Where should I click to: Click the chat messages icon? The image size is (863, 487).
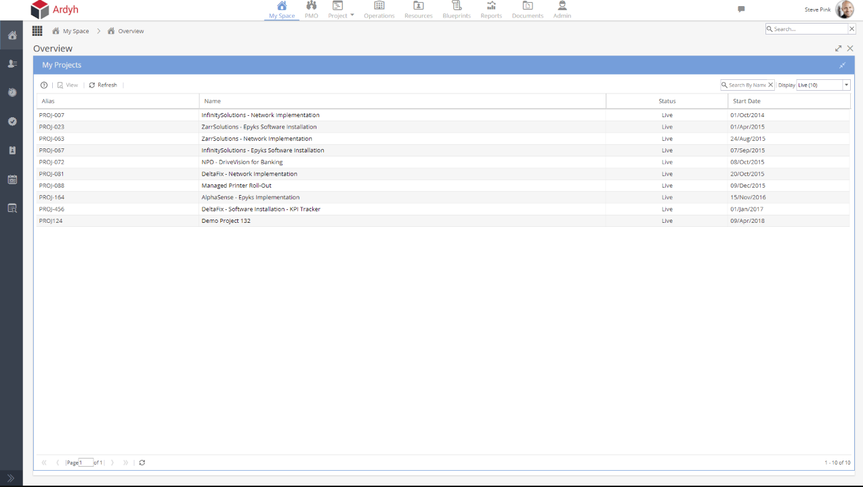click(741, 9)
